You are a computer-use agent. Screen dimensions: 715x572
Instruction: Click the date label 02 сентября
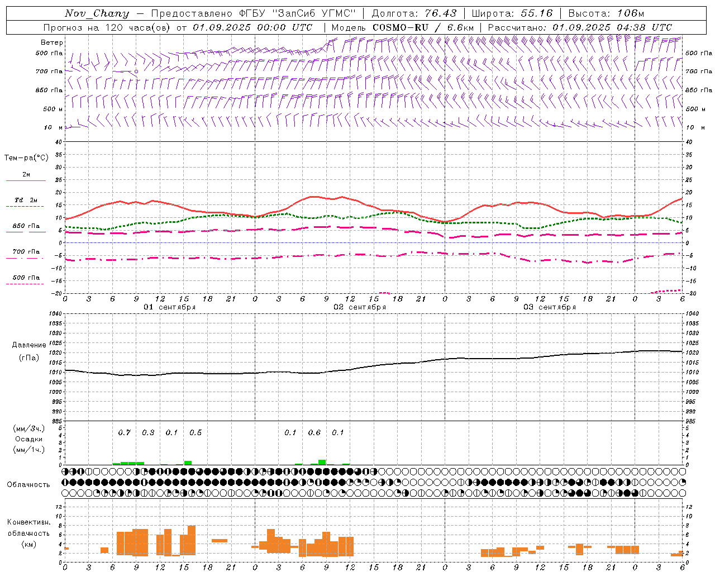[x=360, y=307]
